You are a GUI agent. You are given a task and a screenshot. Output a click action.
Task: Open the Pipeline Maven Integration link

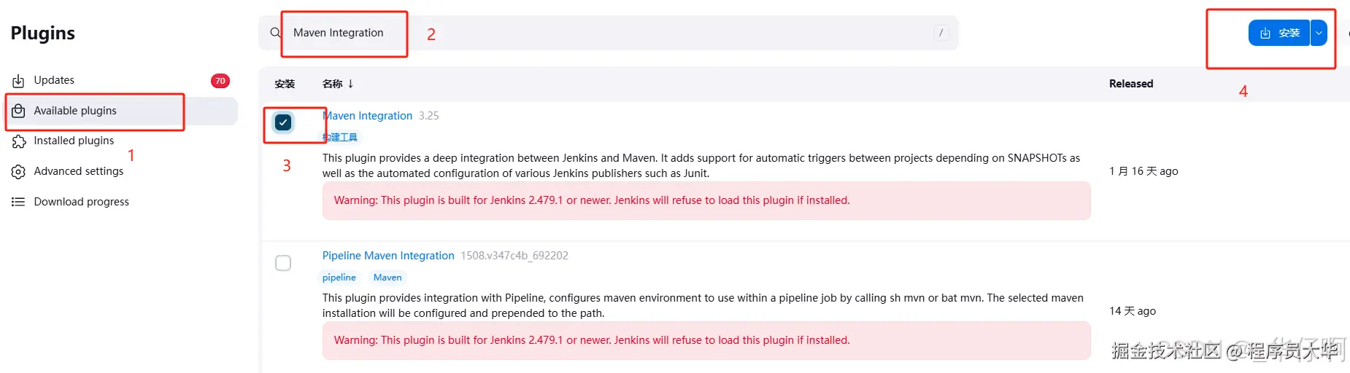tap(388, 256)
